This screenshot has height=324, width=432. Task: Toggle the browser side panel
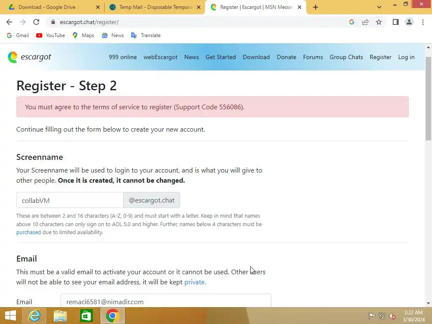coord(396,22)
